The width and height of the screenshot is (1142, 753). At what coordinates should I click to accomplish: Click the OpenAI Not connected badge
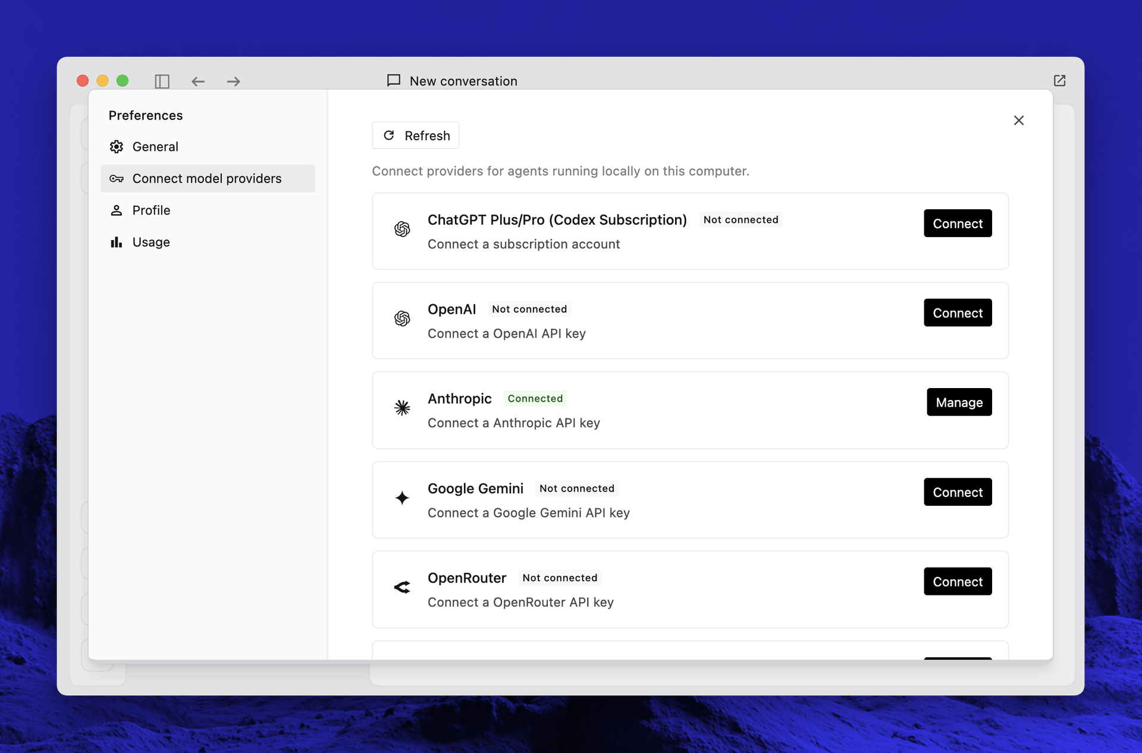coord(529,309)
